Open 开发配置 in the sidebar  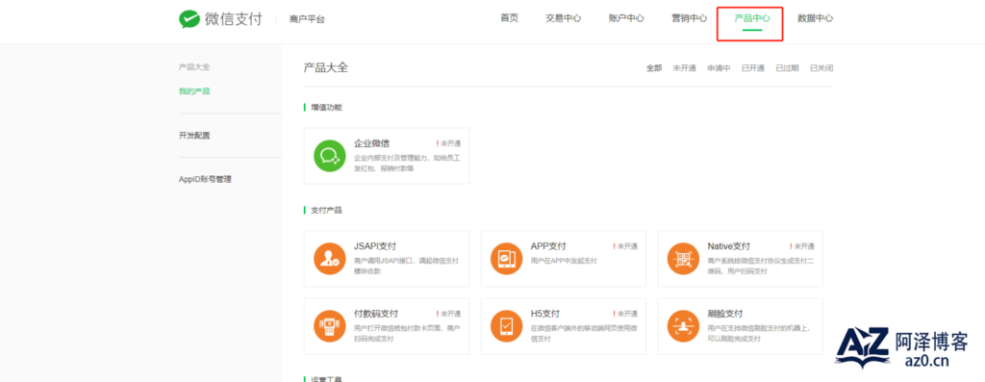click(194, 135)
